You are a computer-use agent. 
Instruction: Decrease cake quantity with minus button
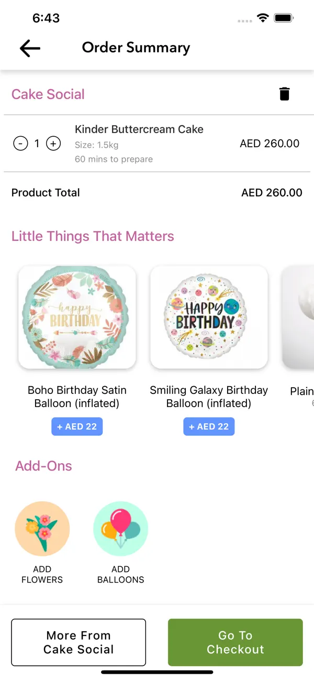[20, 143]
